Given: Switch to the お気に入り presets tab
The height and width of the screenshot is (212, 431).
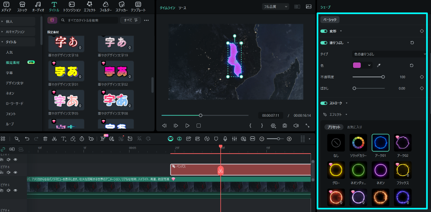Looking at the screenshot, I should click(354, 127).
